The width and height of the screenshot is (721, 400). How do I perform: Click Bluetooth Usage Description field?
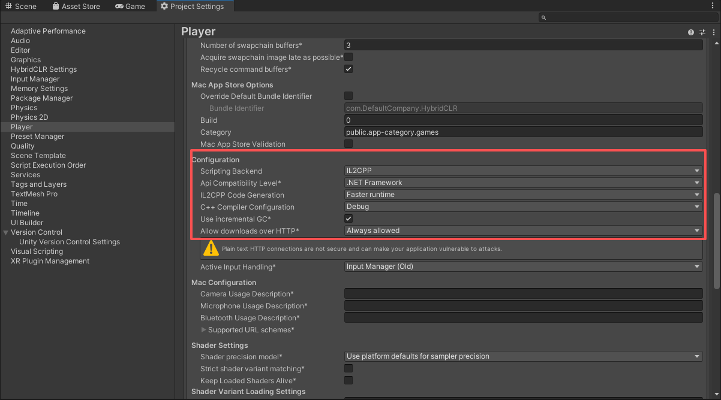(523, 317)
